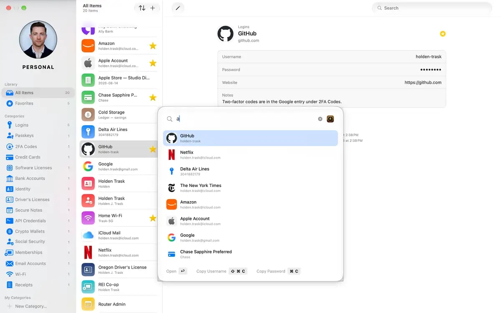
Task: Select Delta Air Lines quick search result
Action: point(250,171)
